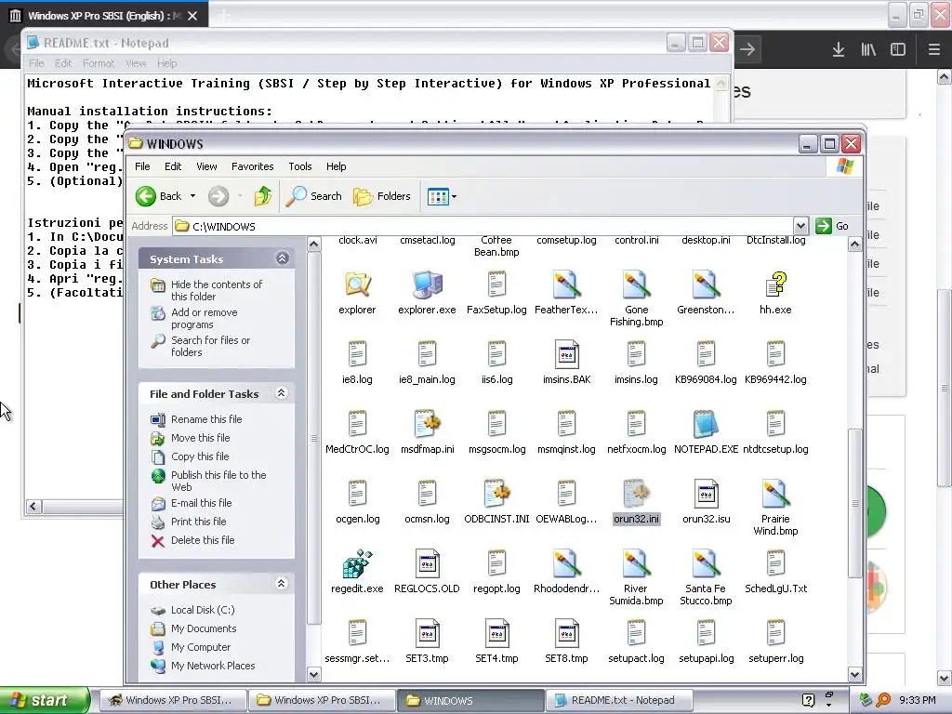Select the ODBCINST.INI file icon

tap(496, 494)
